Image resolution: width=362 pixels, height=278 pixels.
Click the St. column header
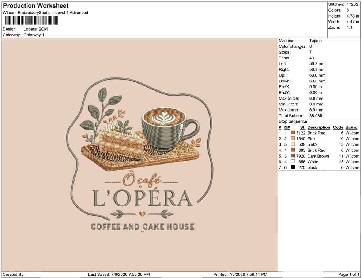click(x=303, y=127)
